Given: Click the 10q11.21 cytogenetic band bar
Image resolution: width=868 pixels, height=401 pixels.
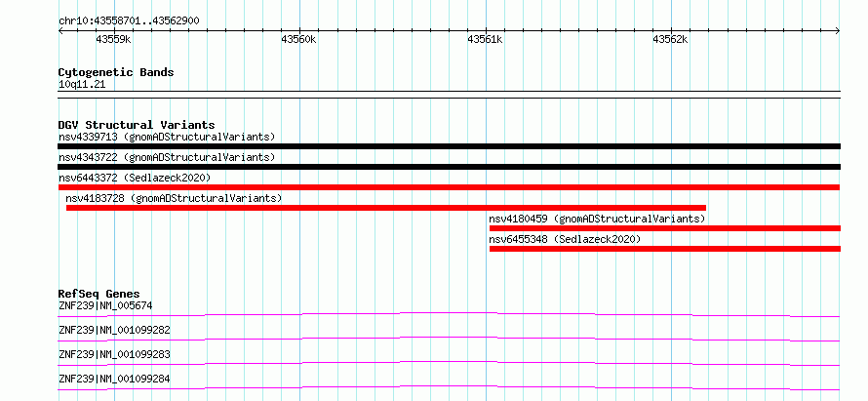Looking at the screenshot, I should [449, 95].
